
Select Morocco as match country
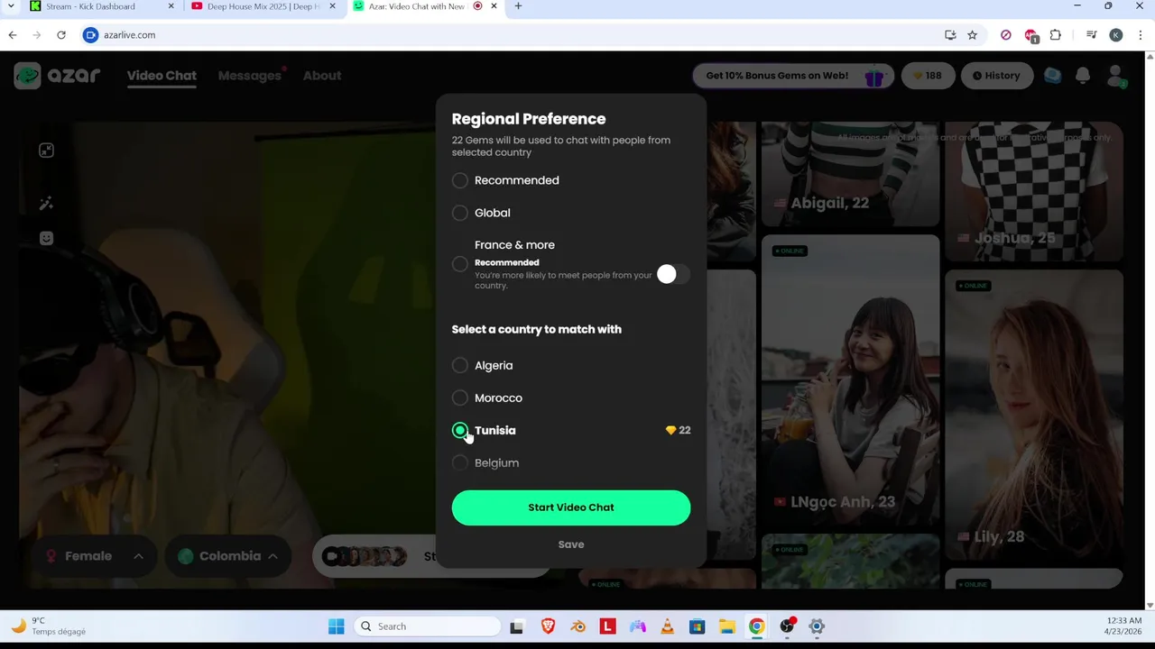pos(460,398)
